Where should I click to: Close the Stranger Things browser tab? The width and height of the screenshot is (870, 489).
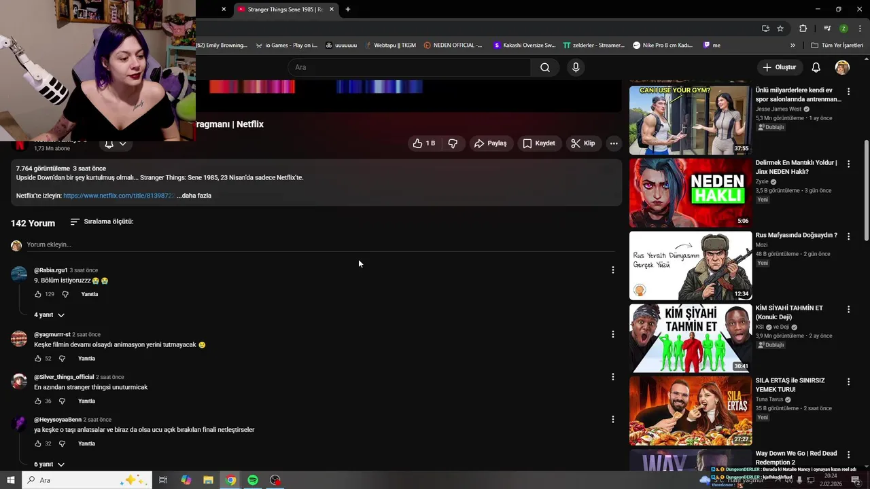pos(332,10)
